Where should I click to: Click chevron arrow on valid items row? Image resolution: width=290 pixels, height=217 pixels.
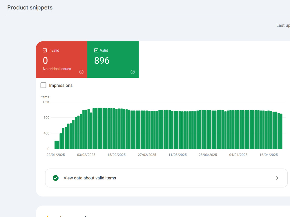[277, 178]
